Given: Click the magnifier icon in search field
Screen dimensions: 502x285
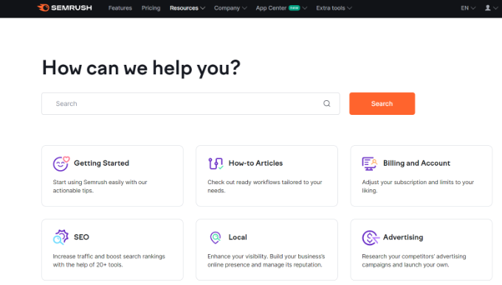Looking at the screenshot, I should pyautogui.click(x=326, y=104).
